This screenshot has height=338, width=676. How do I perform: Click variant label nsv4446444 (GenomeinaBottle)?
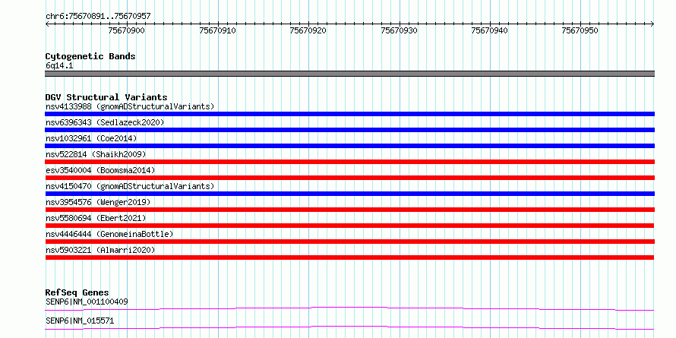click(109, 234)
